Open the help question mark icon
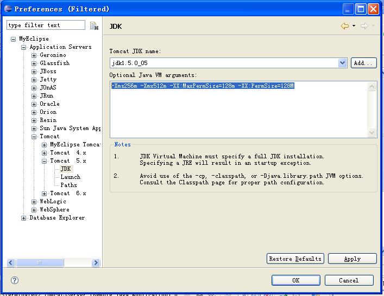Viewport: 384px width, 296px height. point(15,280)
